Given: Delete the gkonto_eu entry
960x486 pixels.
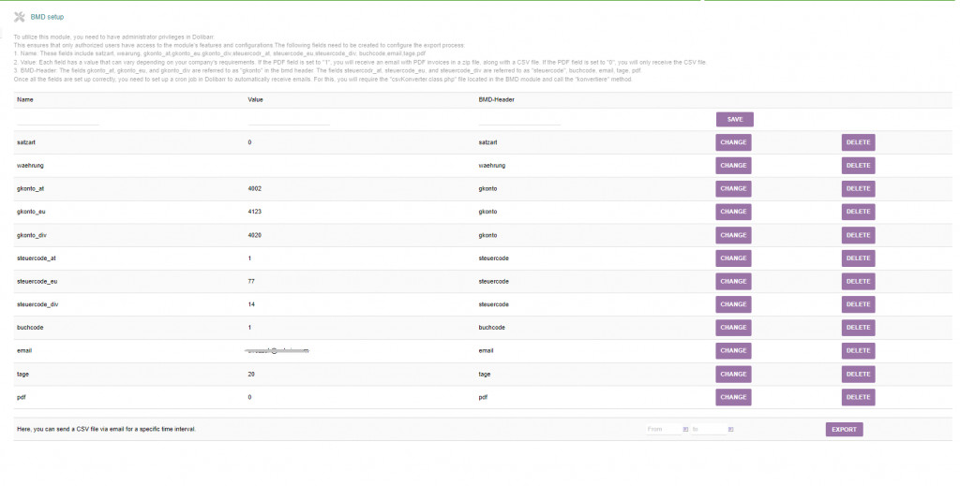Looking at the screenshot, I should (x=858, y=212).
